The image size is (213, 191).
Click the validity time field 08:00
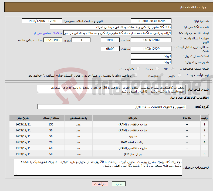tap(110, 49)
